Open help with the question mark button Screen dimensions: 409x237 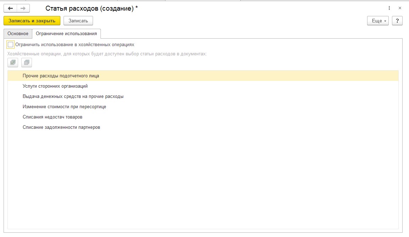click(397, 21)
